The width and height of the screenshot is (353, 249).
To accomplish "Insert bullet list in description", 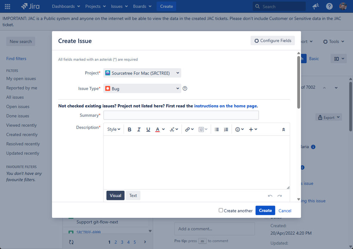I will pos(217,129).
